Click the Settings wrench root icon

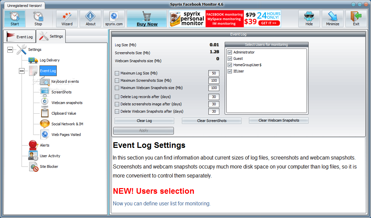(22, 50)
